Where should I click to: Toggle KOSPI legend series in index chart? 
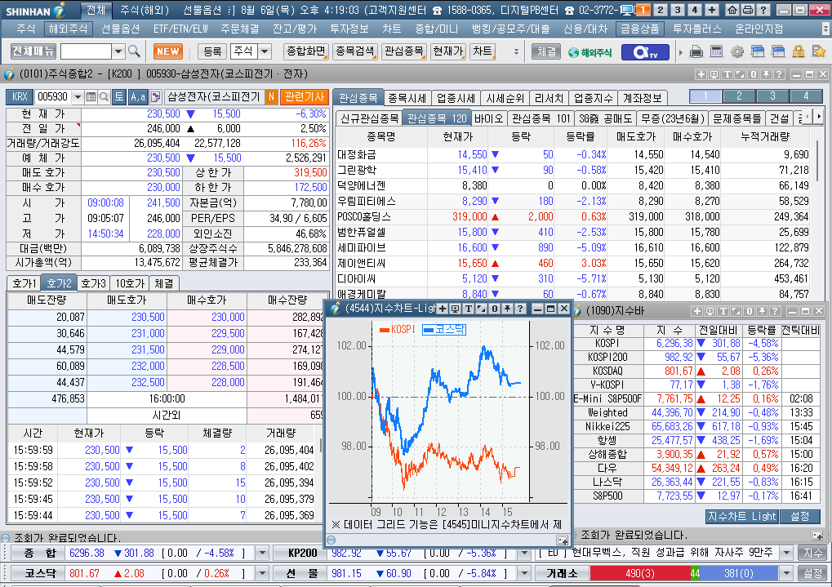pyautogui.click(x=398, y=330)
